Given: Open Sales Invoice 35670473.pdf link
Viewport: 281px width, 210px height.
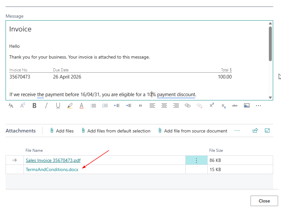Looking at the screenshot, I should coord(53,160).
